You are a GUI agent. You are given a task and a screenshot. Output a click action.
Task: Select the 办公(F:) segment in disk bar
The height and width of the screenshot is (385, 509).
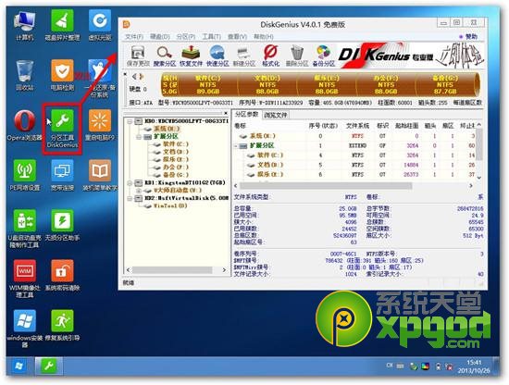386,85
